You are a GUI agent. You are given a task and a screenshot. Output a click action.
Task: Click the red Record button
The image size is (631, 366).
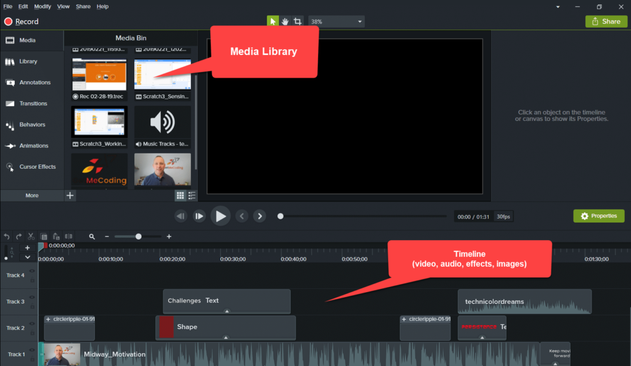(x=22, y=22)
